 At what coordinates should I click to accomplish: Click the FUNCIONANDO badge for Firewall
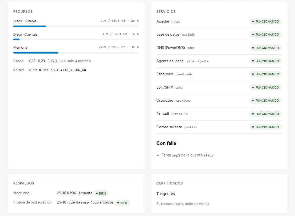tap(265, 114)
